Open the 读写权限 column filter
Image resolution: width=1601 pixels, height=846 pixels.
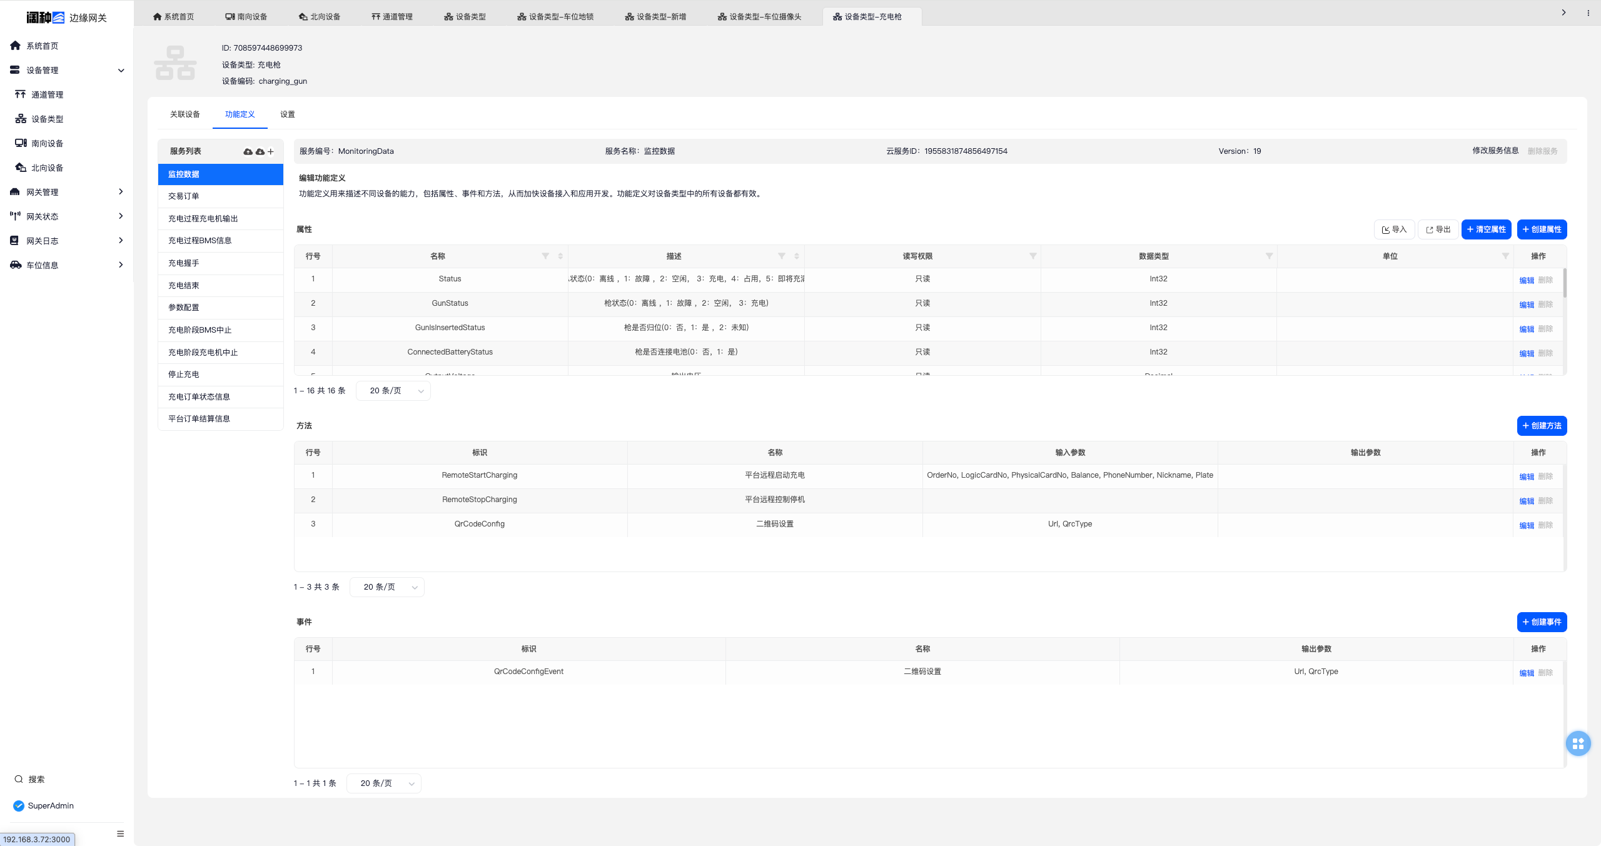[x=1033, y=256]
